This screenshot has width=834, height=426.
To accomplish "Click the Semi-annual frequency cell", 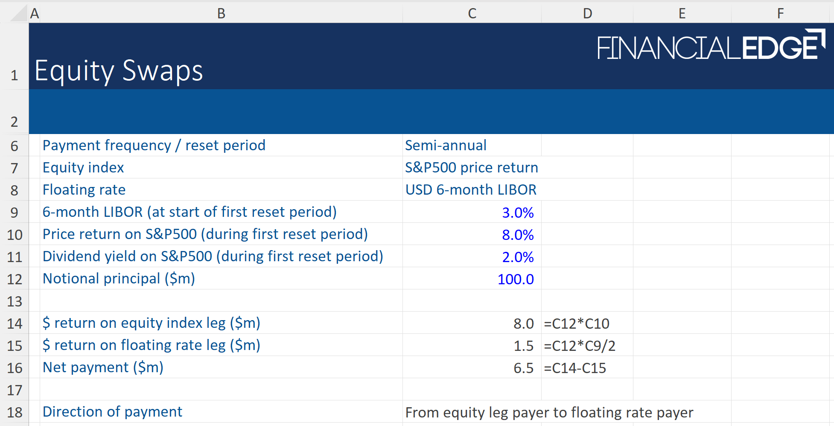I will coord(472,146).
